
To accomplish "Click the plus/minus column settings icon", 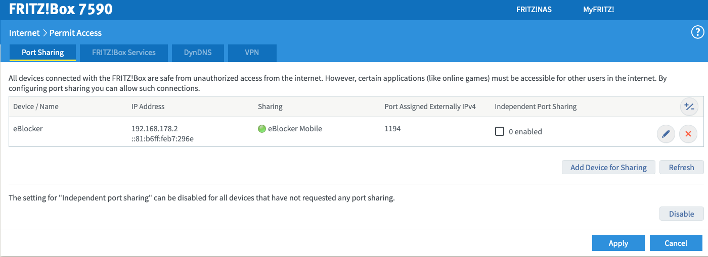I will (x=689, y=107).
